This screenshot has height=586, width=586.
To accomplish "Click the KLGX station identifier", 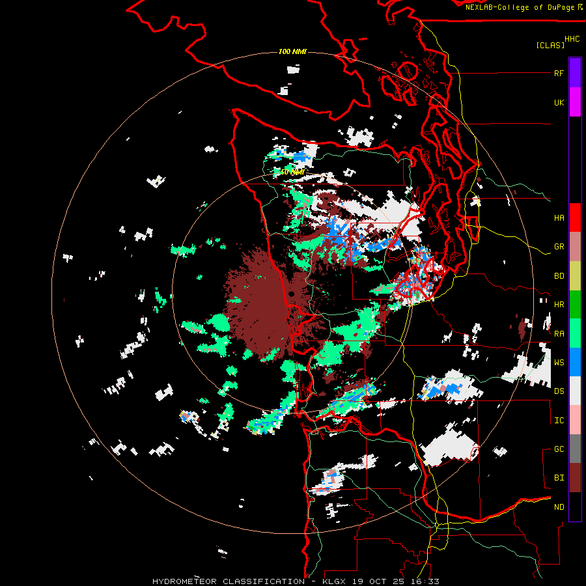I will coord(335,581).
